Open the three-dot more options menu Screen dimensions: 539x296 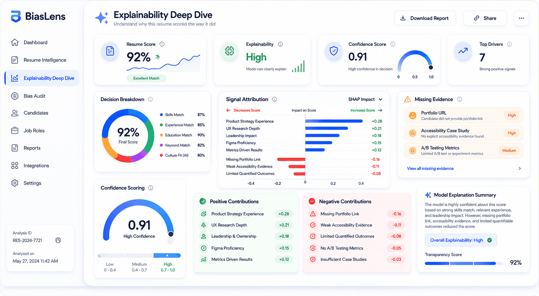tap(521, 18)
